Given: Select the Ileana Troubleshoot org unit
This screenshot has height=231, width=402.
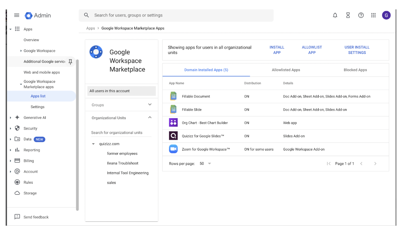Looking at the screenshot, I should 122,163.
